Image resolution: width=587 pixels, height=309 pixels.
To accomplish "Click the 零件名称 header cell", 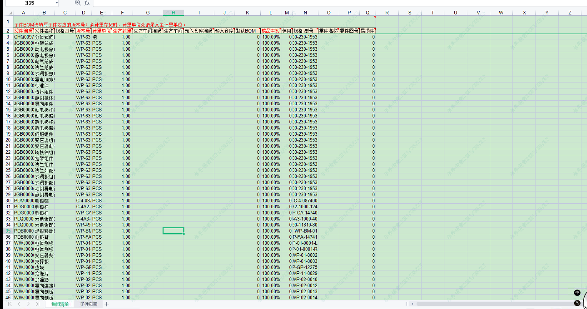I will (x=329, y=31).
